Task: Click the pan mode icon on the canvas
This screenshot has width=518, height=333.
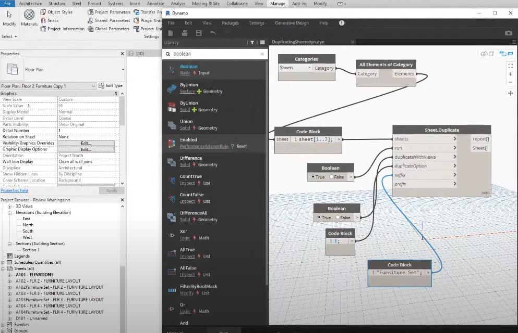Action: [510, 93]
